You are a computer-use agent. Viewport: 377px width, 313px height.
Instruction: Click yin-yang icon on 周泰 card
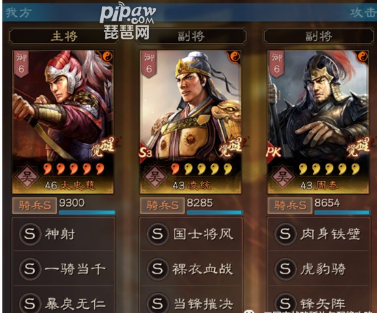(363, 57)
